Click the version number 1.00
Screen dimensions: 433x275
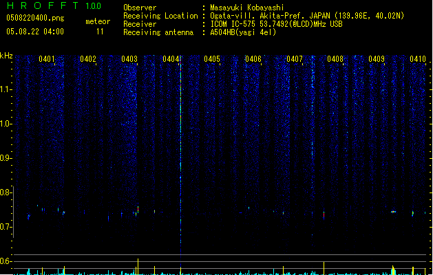tap(94, 6)
